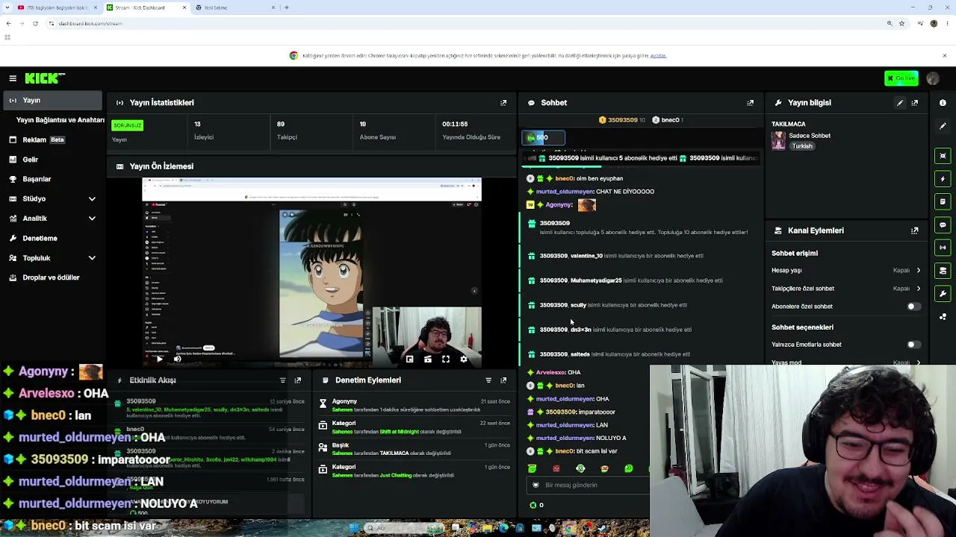Pop out the Etkinlik Akışı panel
The height and width of the screenshot is (537, 956).
click(x=297, y=380)
